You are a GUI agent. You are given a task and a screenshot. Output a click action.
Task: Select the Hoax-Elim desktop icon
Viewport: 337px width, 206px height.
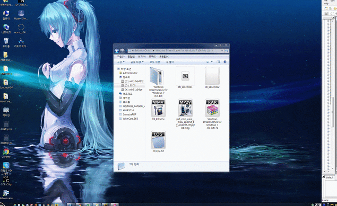21,15
